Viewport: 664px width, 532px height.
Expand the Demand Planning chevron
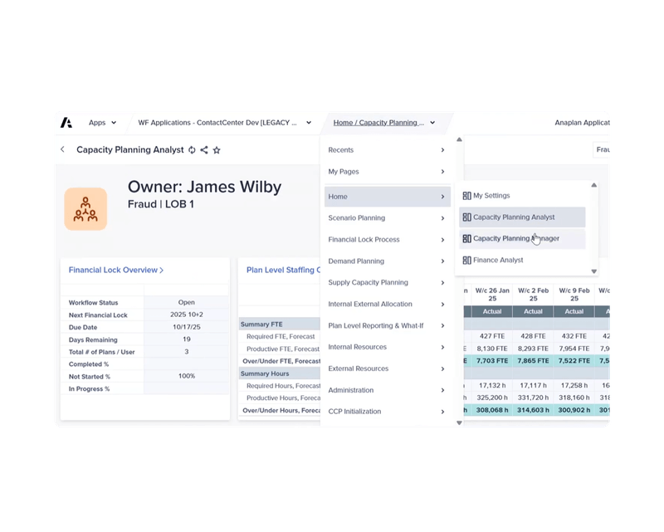(442, 261)
